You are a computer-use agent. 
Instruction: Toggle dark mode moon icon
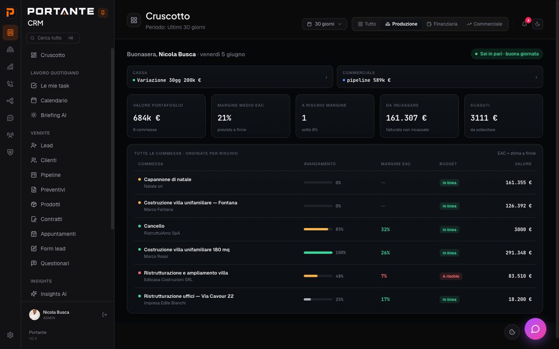[x=538, y=24]
